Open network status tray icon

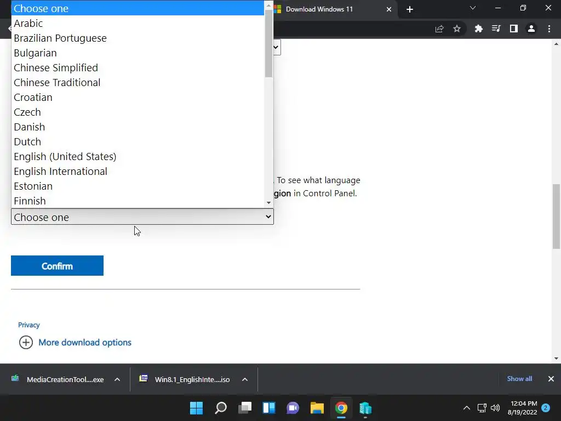(x=482, y=408)
